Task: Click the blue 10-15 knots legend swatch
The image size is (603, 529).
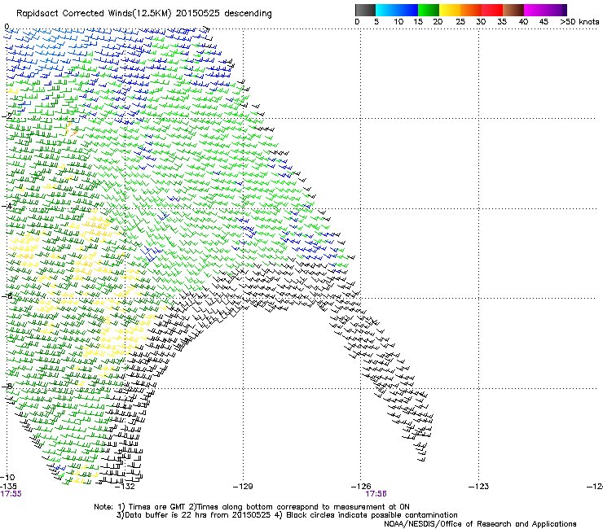Action: pos(407,10)
